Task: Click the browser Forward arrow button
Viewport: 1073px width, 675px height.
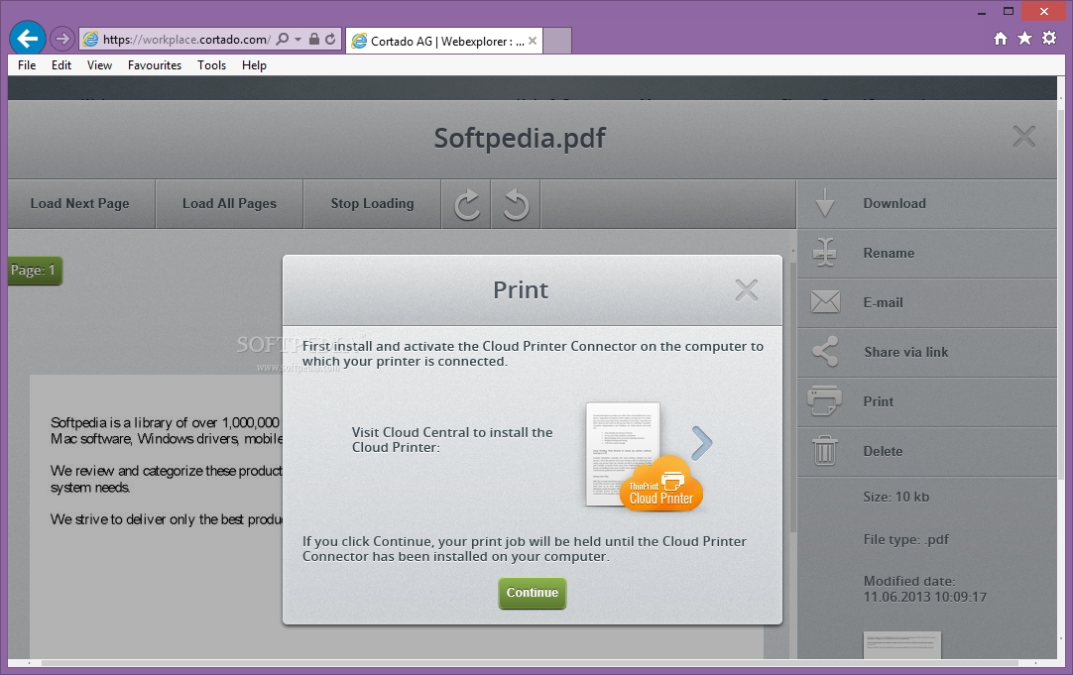Action: 62,39
